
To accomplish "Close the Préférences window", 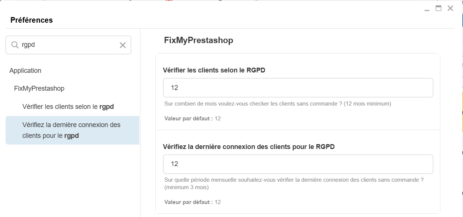I will click(x=450, y=8).
